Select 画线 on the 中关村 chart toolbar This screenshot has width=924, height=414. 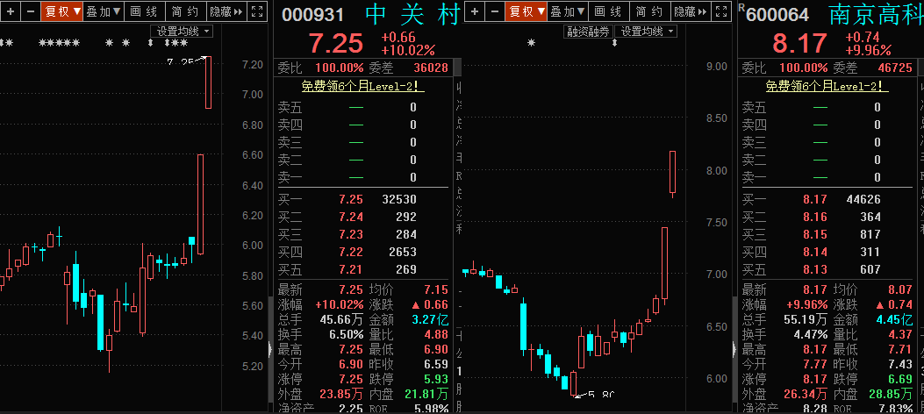click(143, 11)
